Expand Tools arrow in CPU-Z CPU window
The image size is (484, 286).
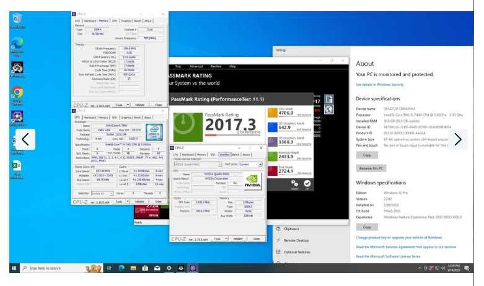coord(128,202)
